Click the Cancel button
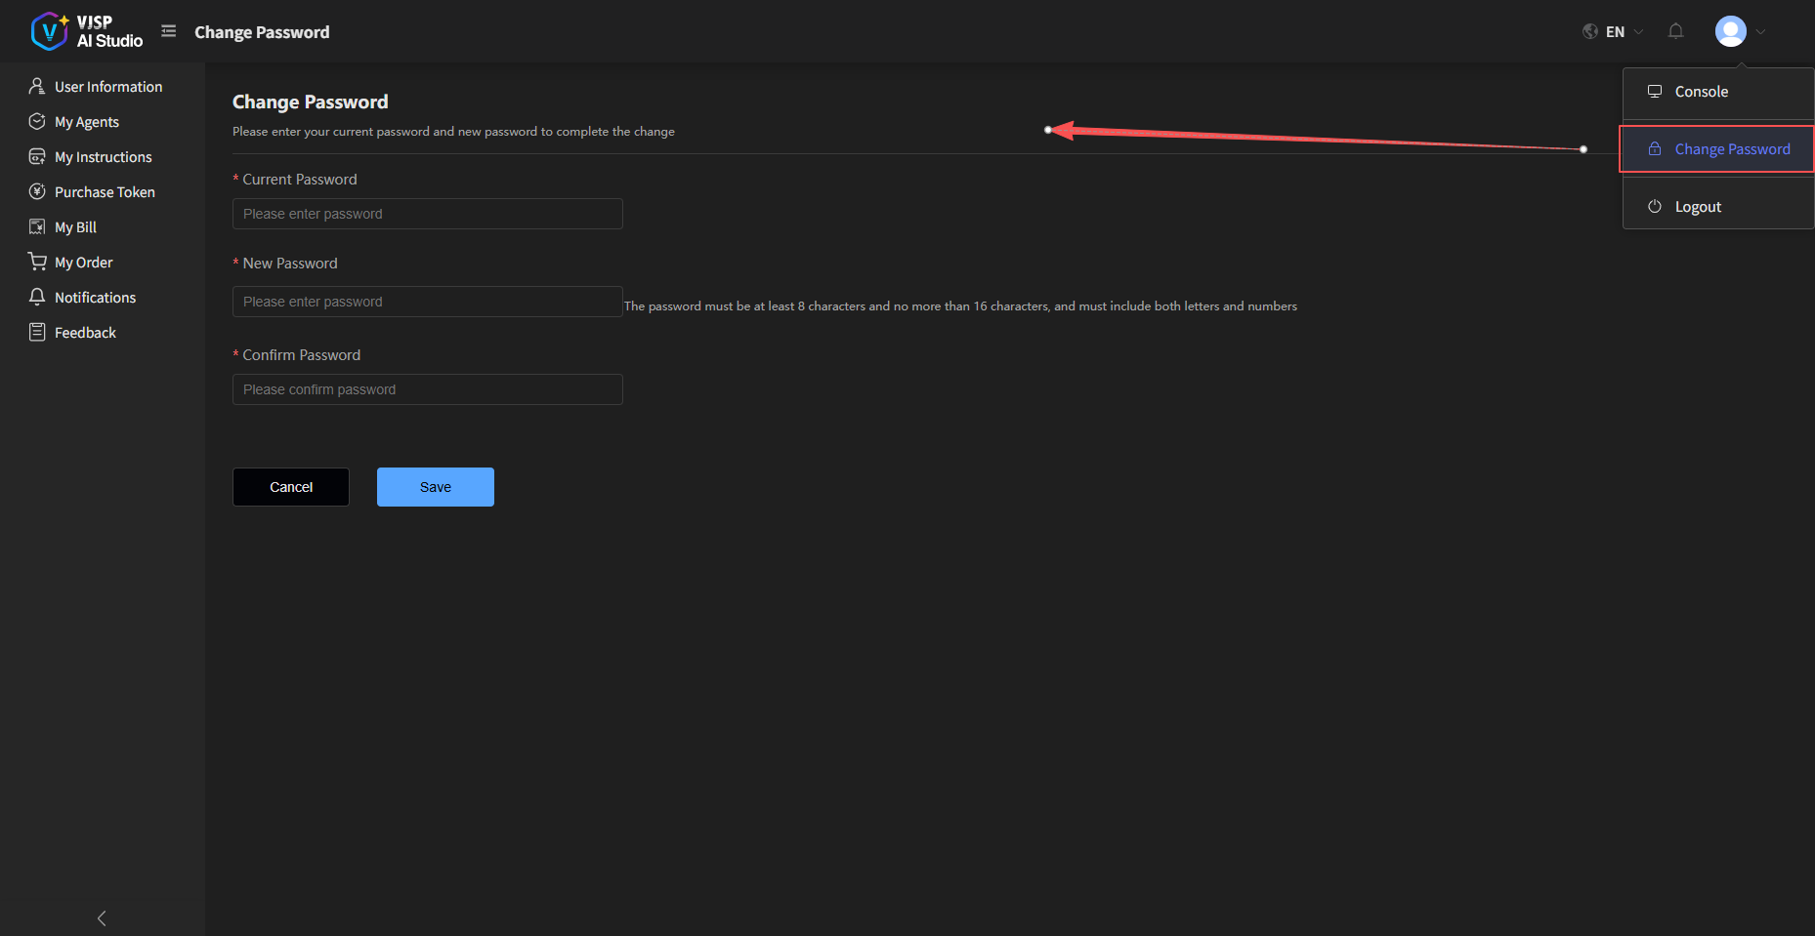 pyautogui.click(x=290, y=486)
